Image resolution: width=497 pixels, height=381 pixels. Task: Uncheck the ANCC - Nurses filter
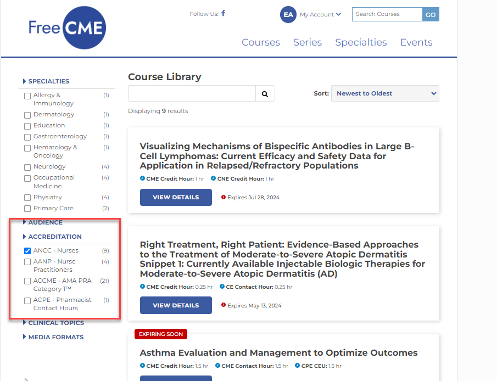27,250
